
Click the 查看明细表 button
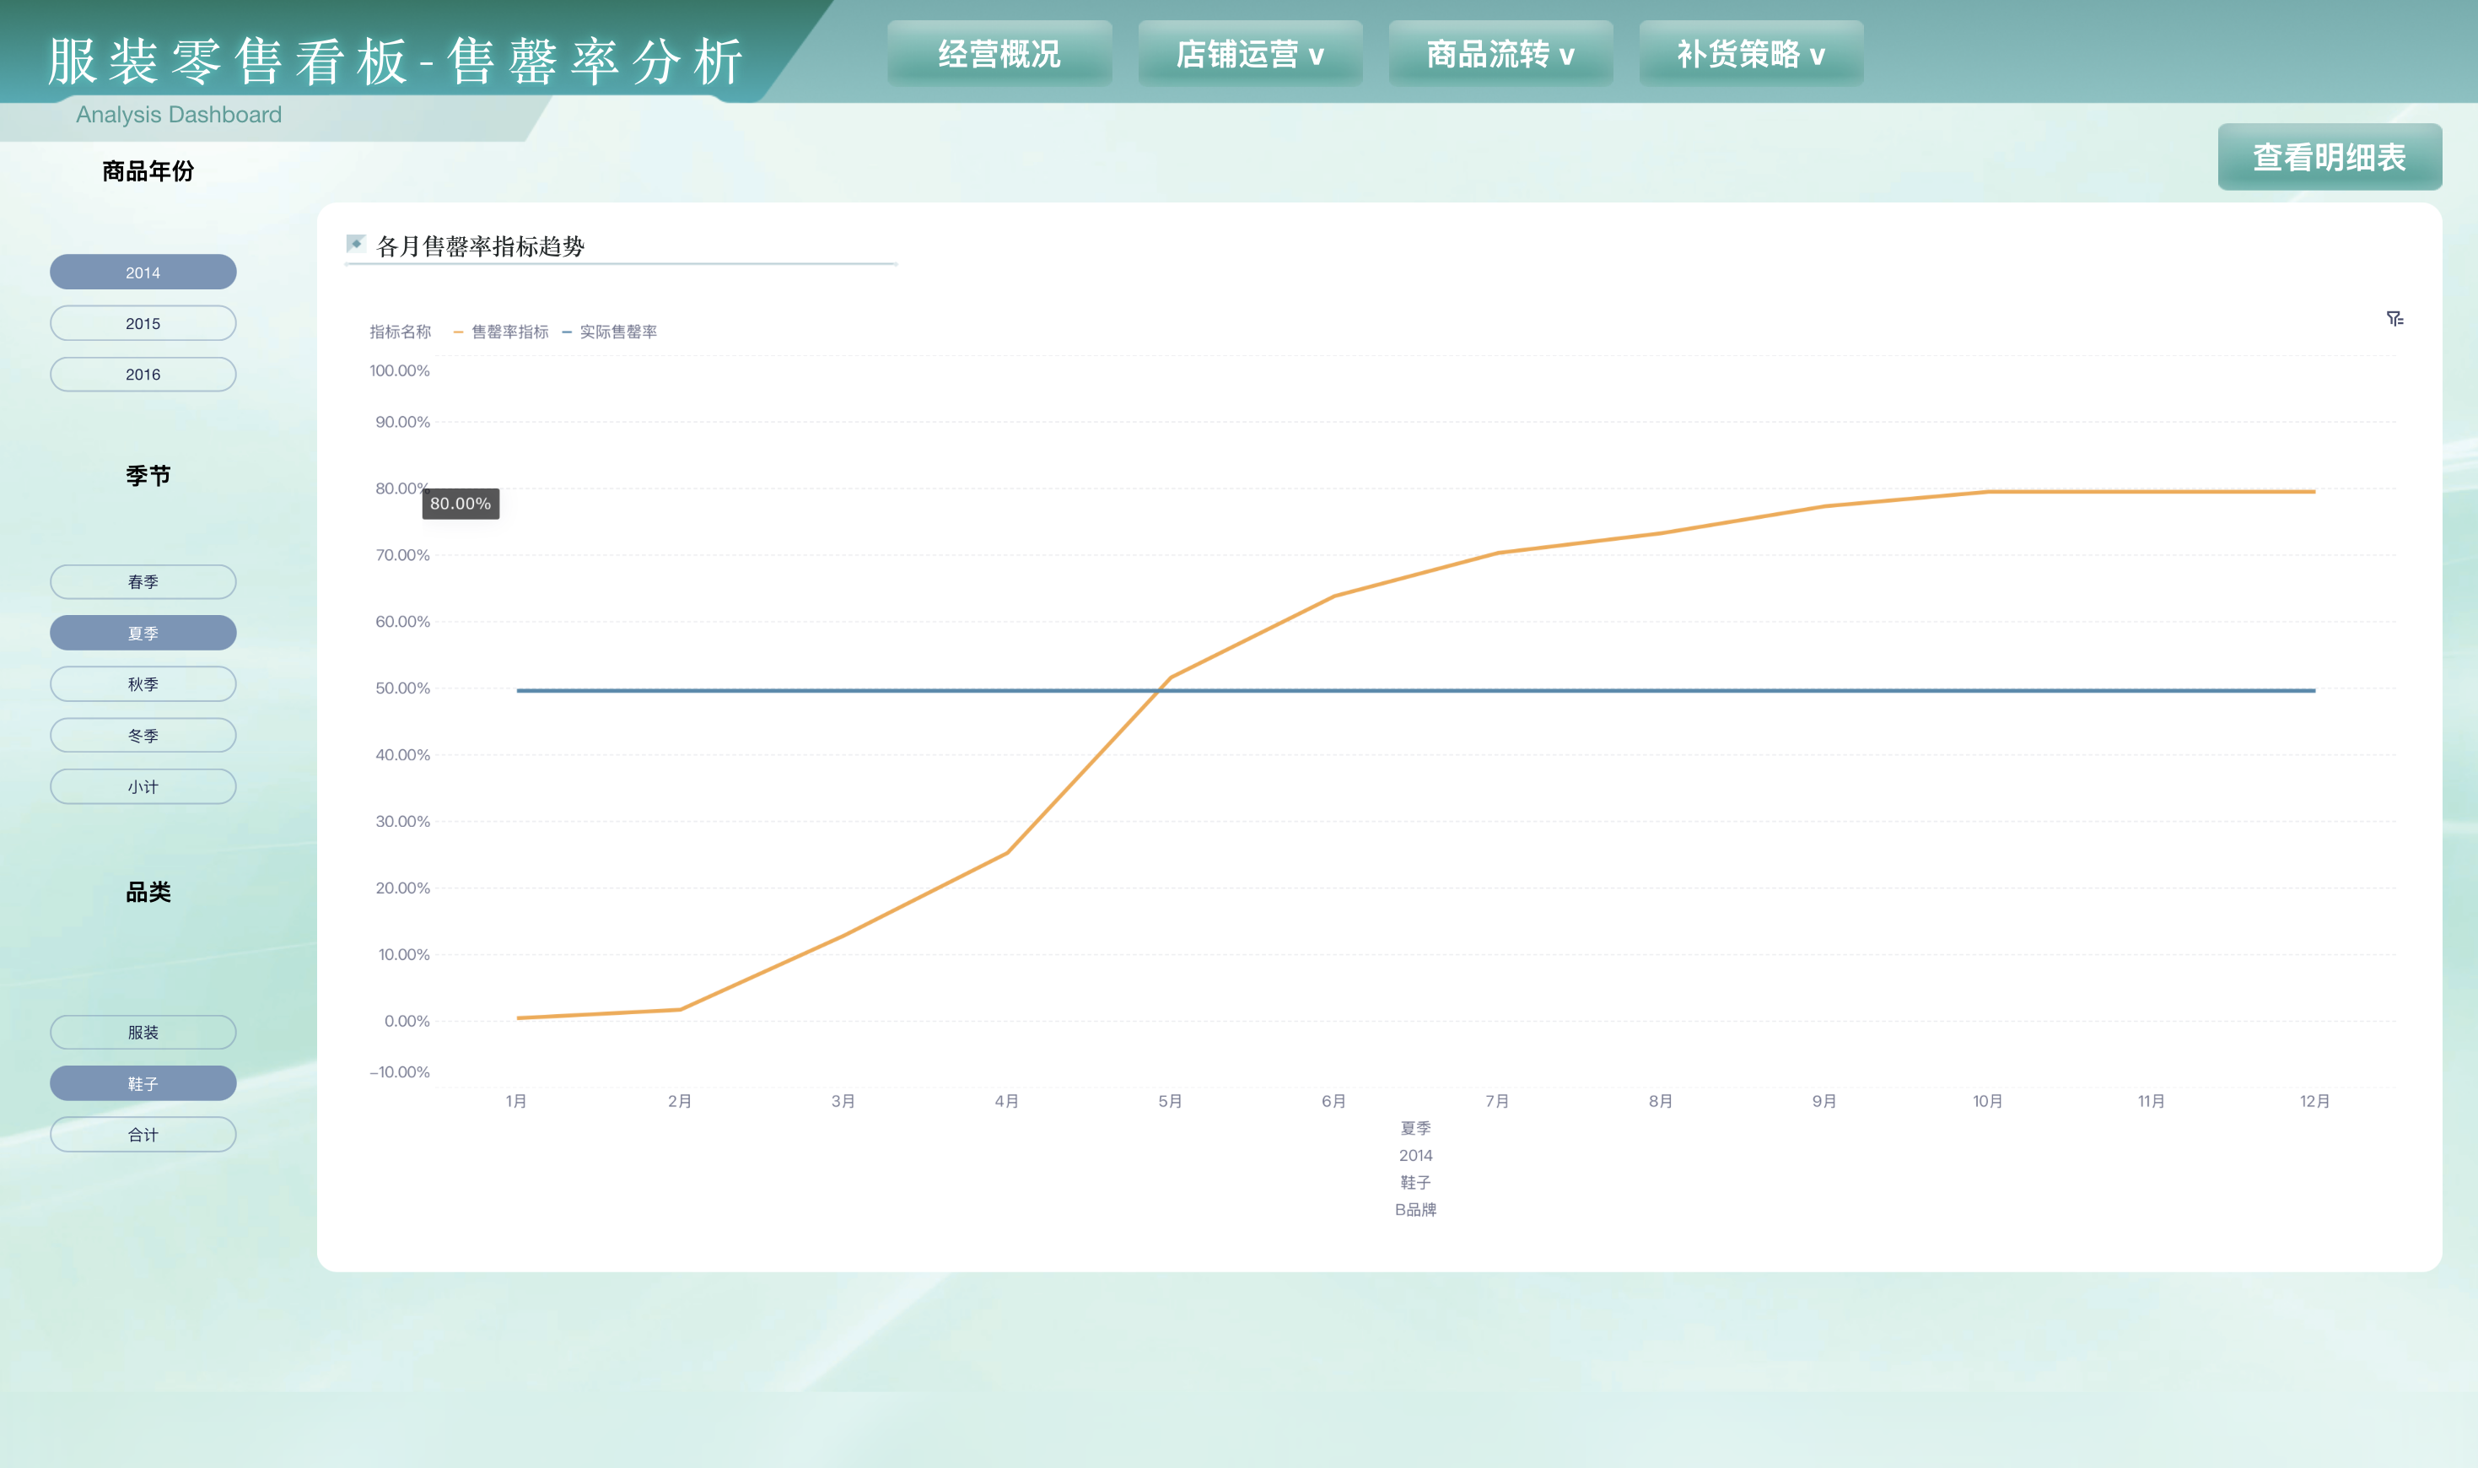(x=2330, y=155)
